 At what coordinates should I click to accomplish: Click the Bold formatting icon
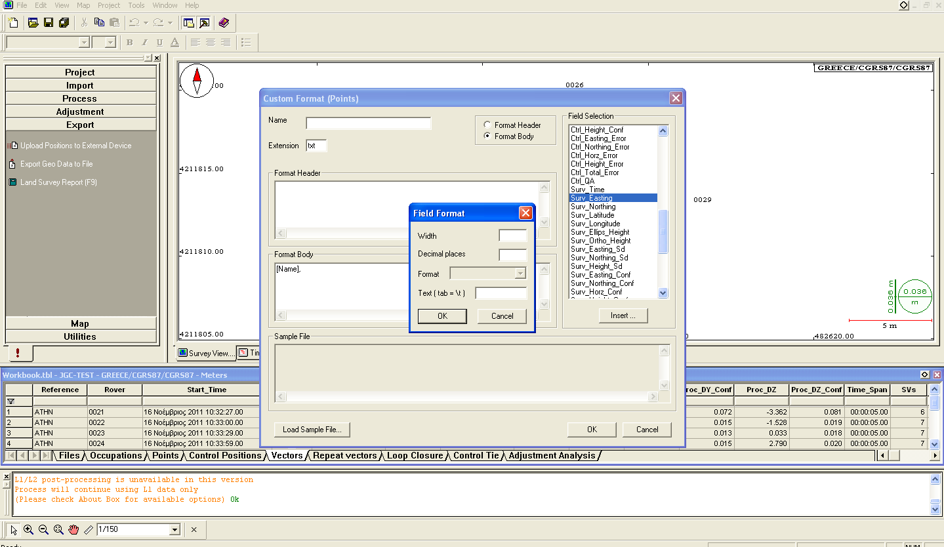129,43
